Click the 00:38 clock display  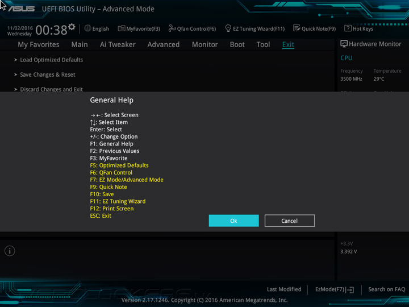pyautogui.click(x=51, y=30)
